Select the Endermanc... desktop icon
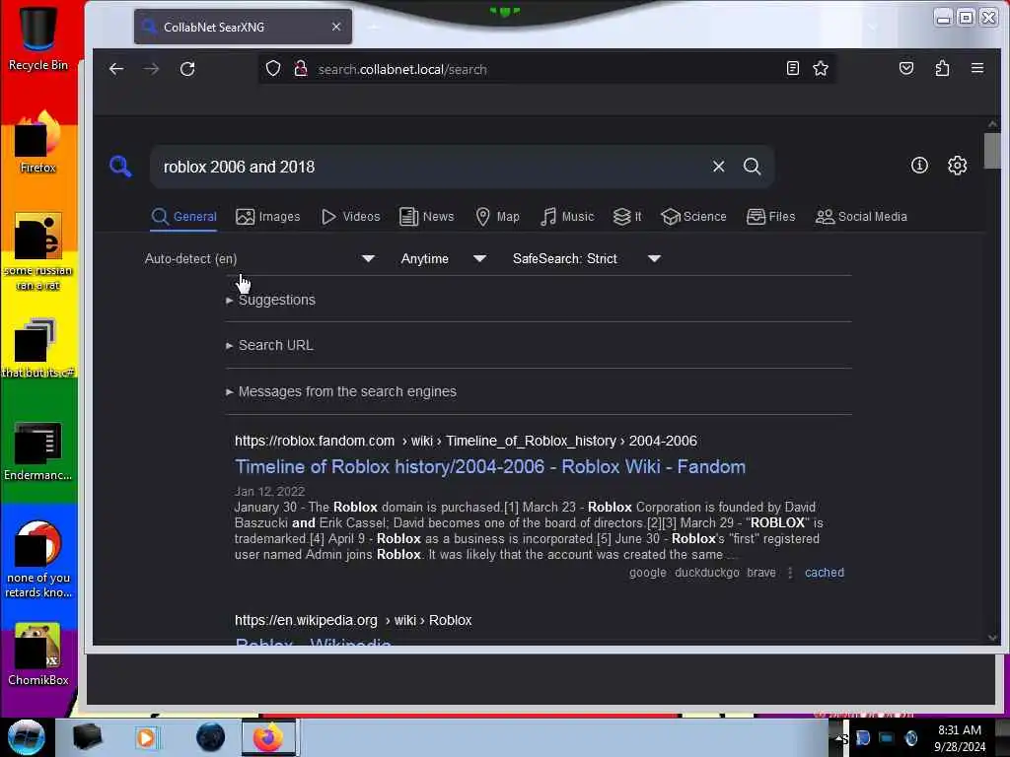The image size is (1010, 757). (38, 450)
